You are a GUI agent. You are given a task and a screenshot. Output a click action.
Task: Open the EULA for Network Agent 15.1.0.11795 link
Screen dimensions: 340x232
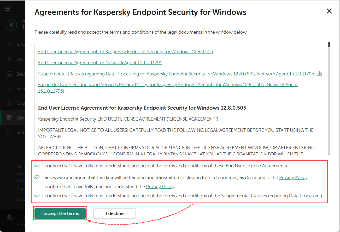[x=100, y=63]
